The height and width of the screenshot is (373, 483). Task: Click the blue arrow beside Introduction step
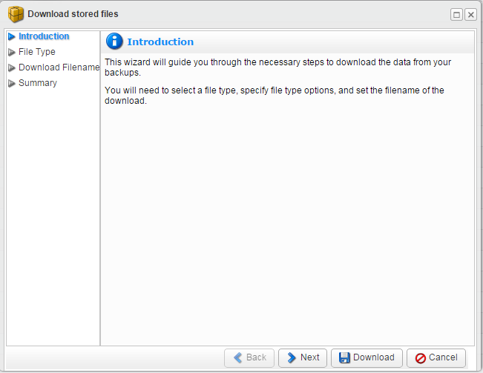click(12, 36)
